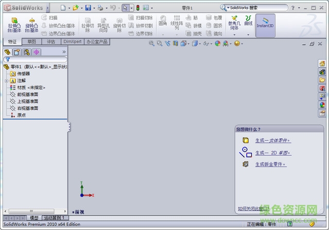Expand the 注解 tree node
Image resolution: width=329 pixels, height=230 pixels.
[x=6, y=81]
